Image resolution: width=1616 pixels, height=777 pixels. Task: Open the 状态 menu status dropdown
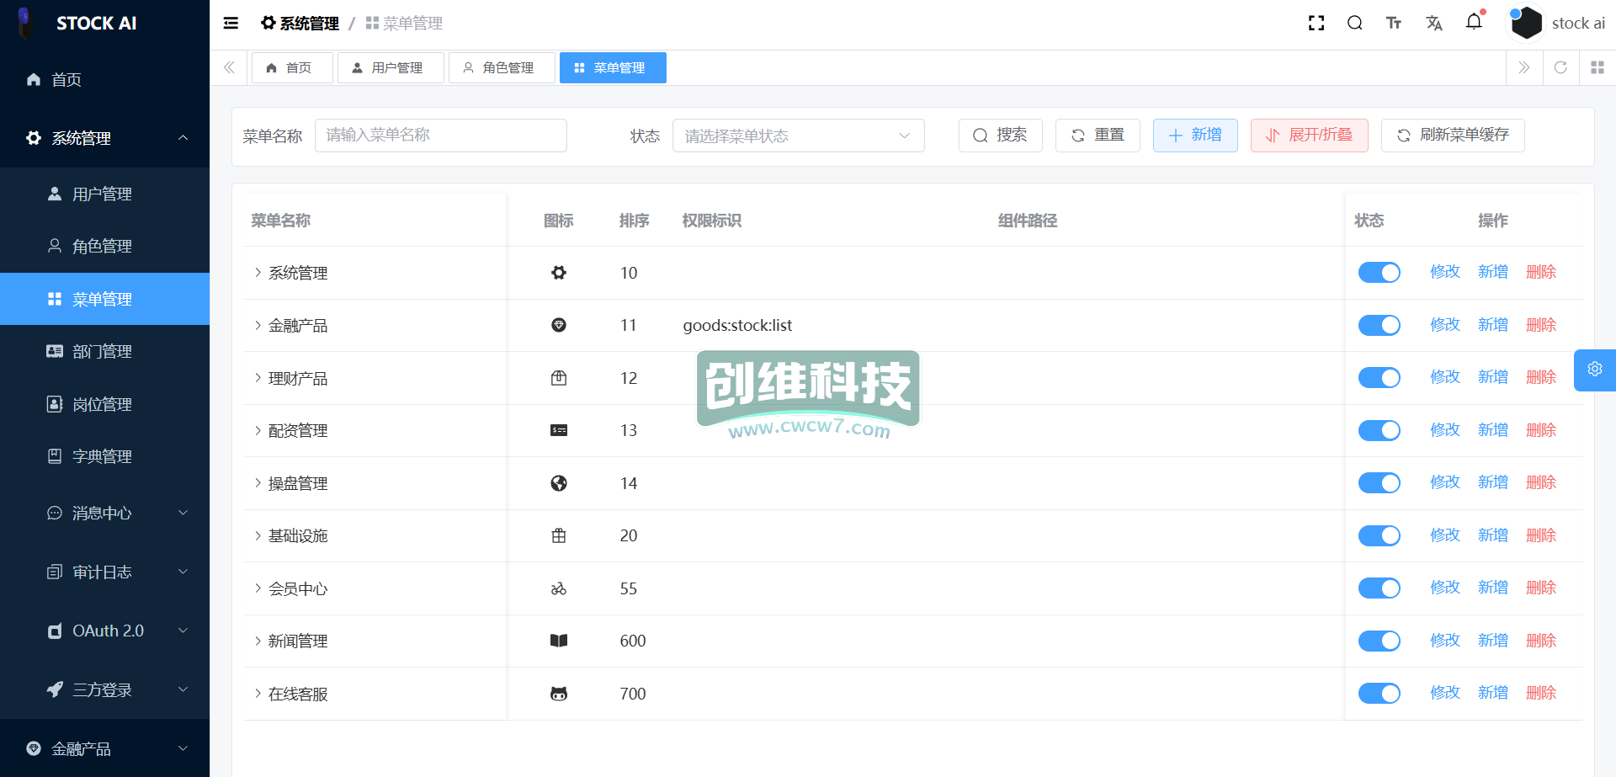click(x=798, y=136)
